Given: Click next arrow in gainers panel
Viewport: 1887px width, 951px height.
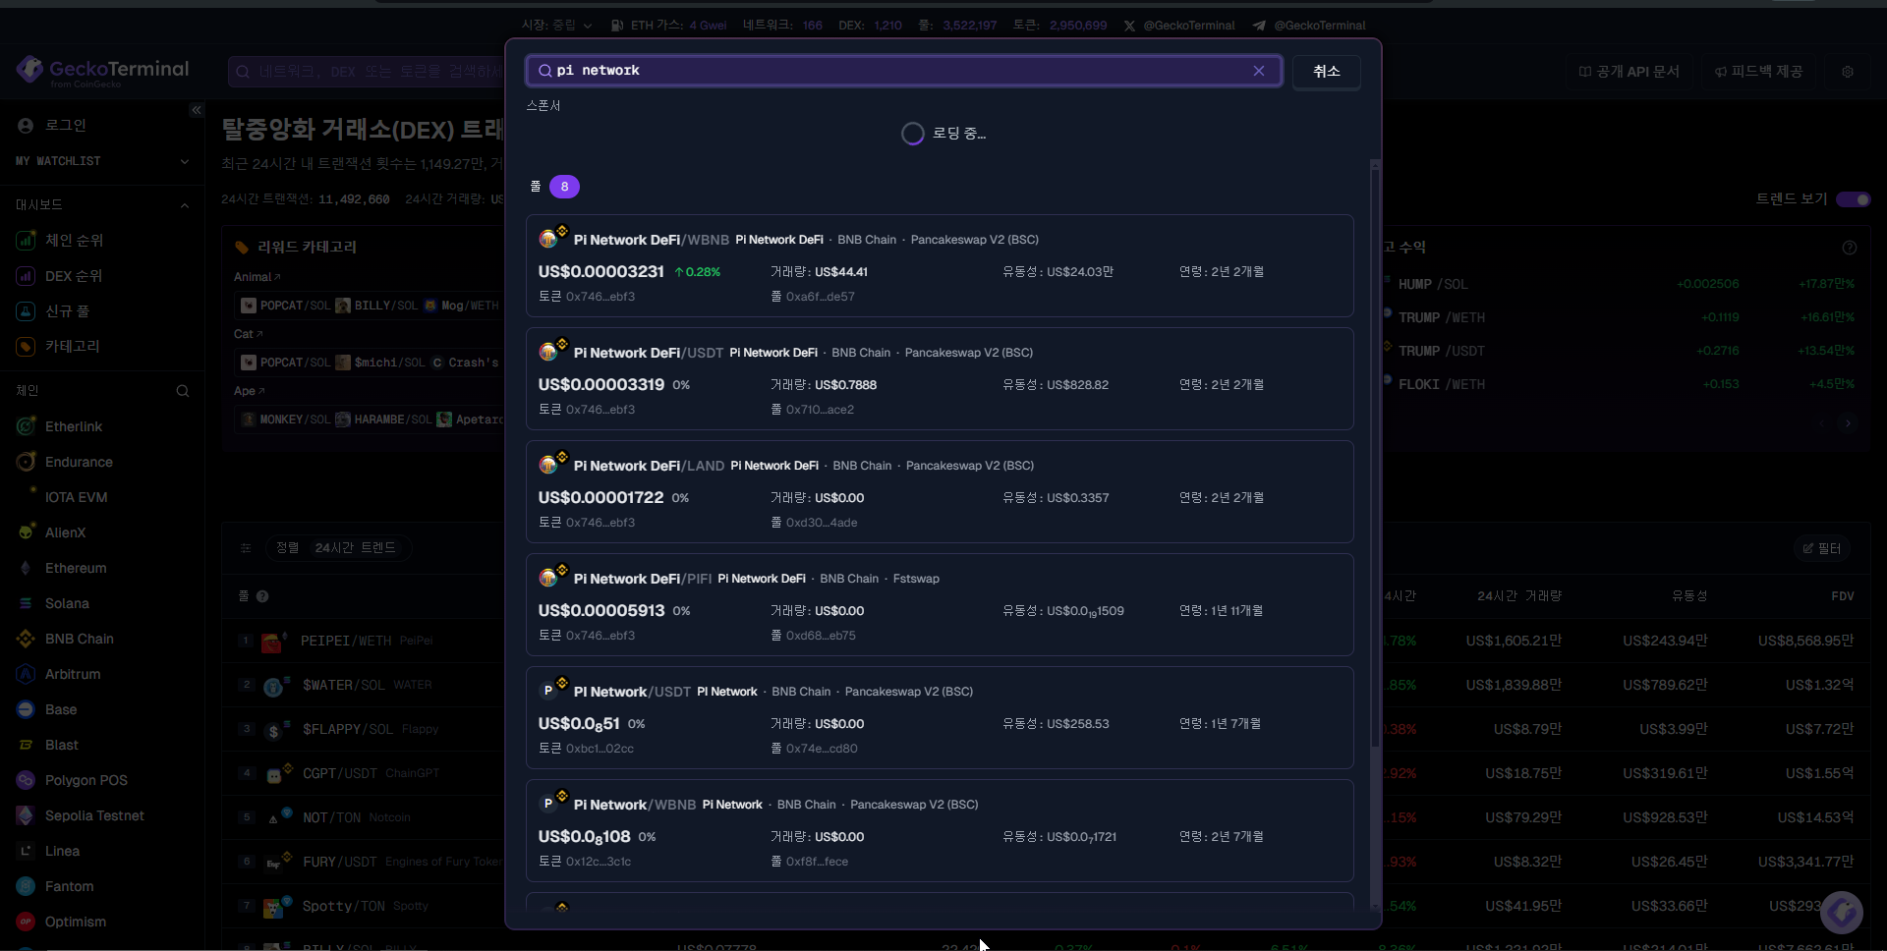Looking at the screenshot, I should tap(1848, 423).
